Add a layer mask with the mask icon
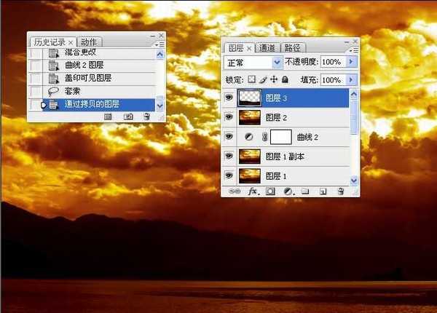 tap(269, 191)
